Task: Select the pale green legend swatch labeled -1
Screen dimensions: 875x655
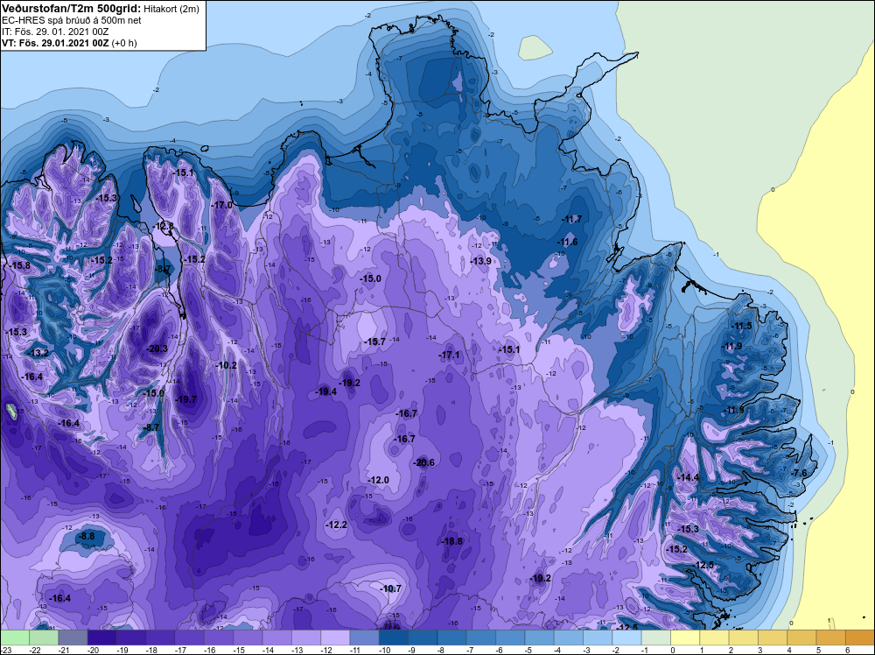Action: click(x=655, y=637)
